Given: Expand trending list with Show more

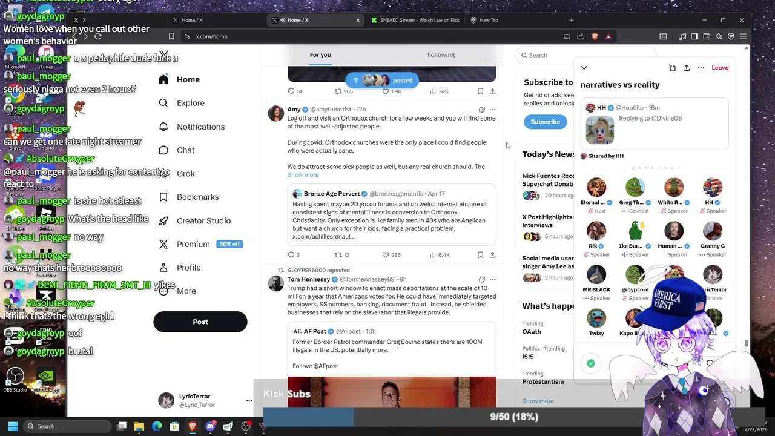Looking at the screenshot, I should point(538,401).
